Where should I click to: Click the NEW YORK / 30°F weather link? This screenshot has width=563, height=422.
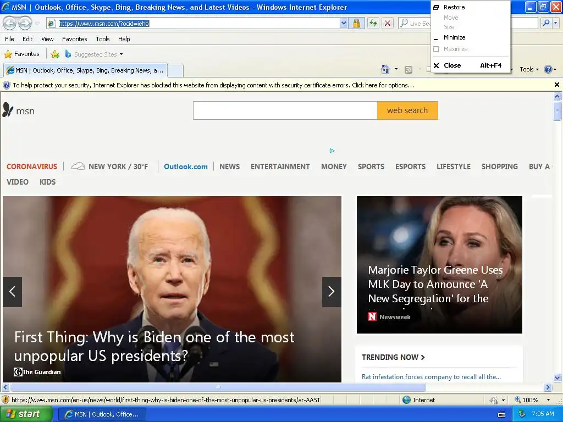coord(118,166)
